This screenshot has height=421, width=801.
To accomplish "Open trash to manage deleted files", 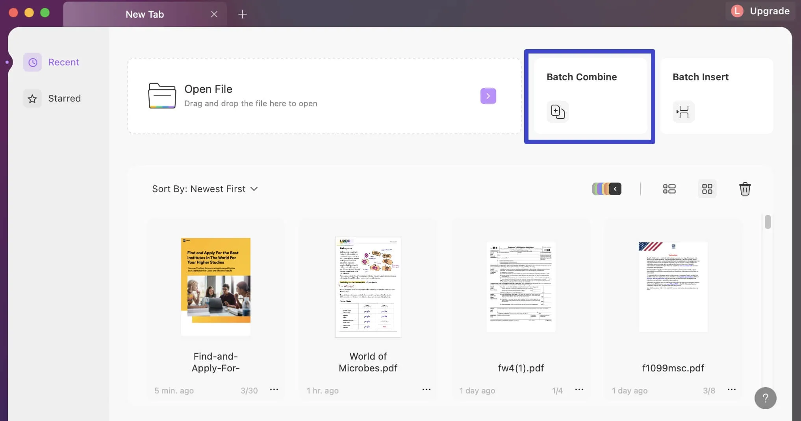I will pos(745,189).
